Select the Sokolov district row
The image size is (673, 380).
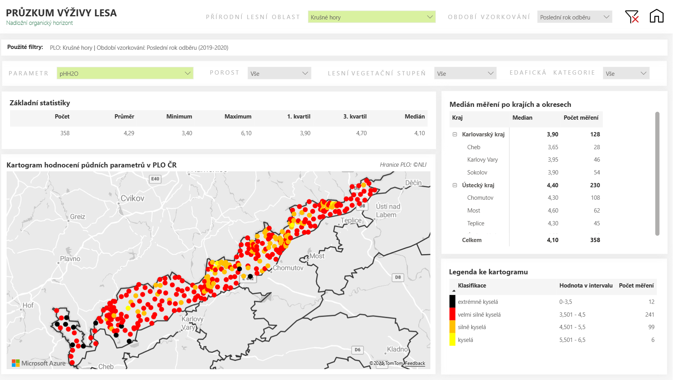pos(526,173)
